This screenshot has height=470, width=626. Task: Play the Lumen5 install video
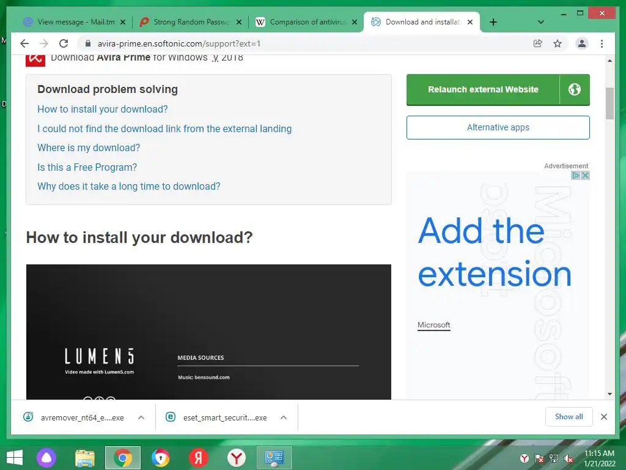click(208, 332)
